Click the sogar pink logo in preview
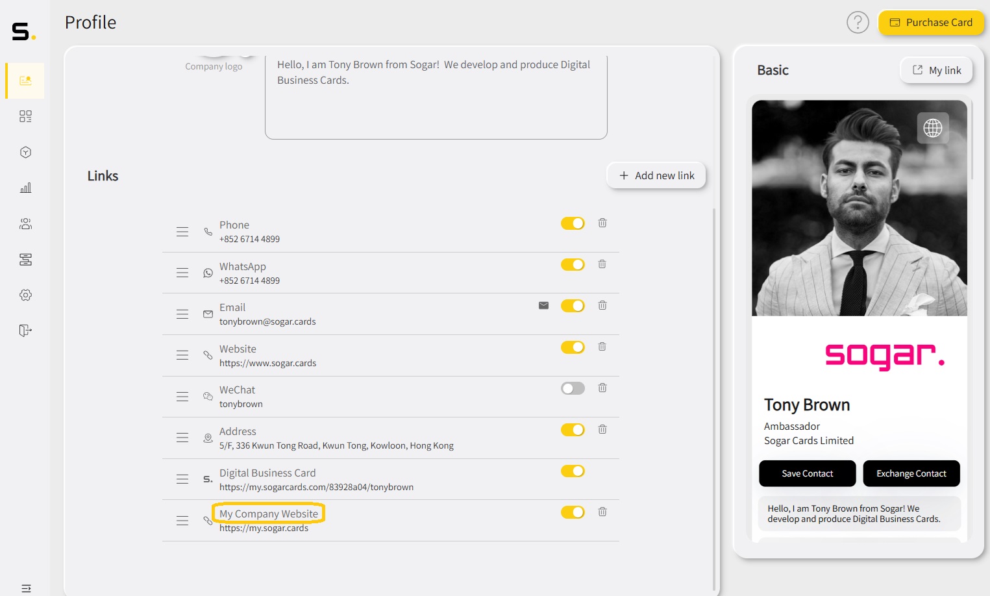The image size is (990, 596). pos(885,356)
